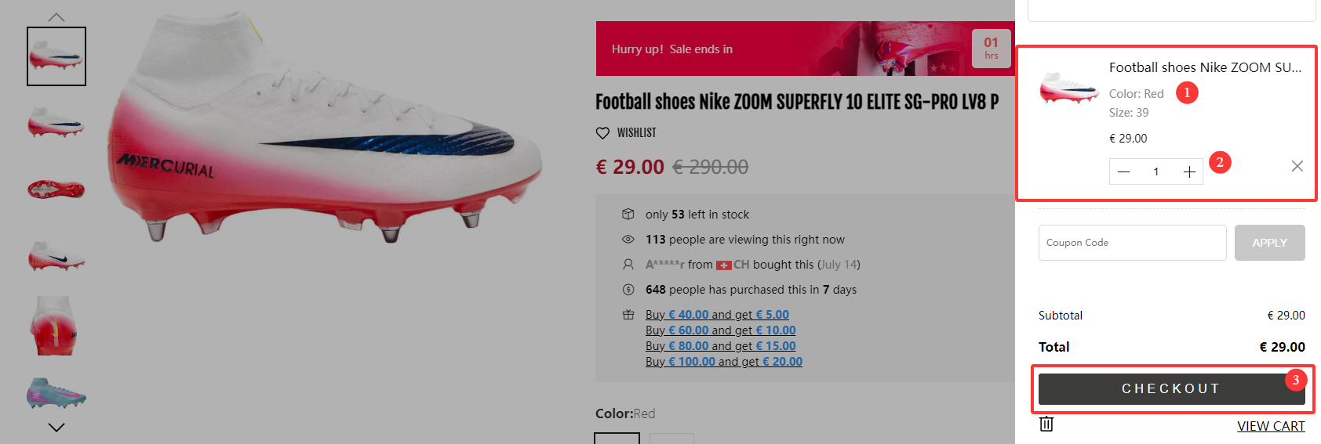Click the Coupon Code input field
1321x444 pixels.
coord(1132,243)
